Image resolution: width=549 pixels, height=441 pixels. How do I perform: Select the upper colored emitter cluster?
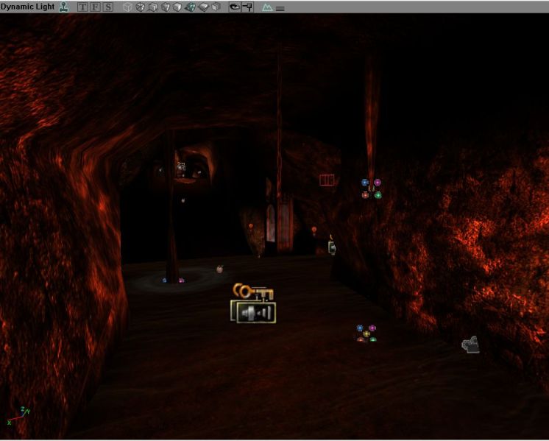(372, 188)
